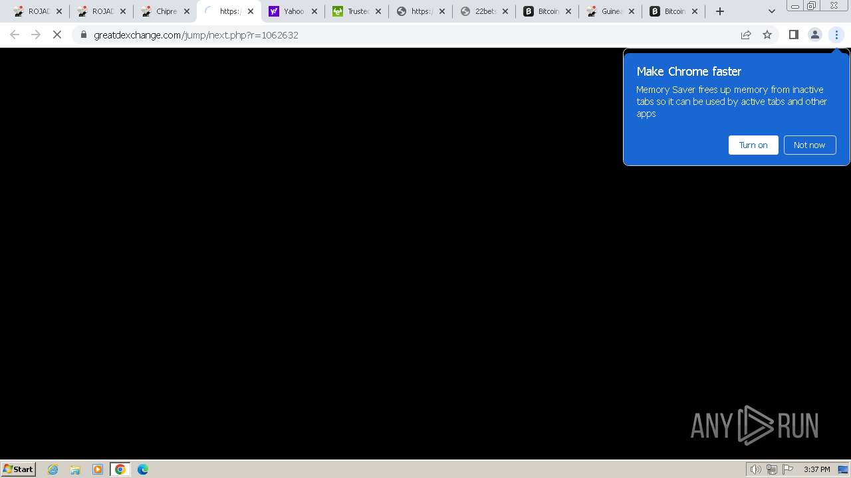
Task: Open the Chrome profile menu
Action: pos(814,35)
